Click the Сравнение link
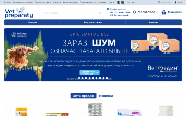The width and height of the screenshot is (186, 116). point(166,2)
